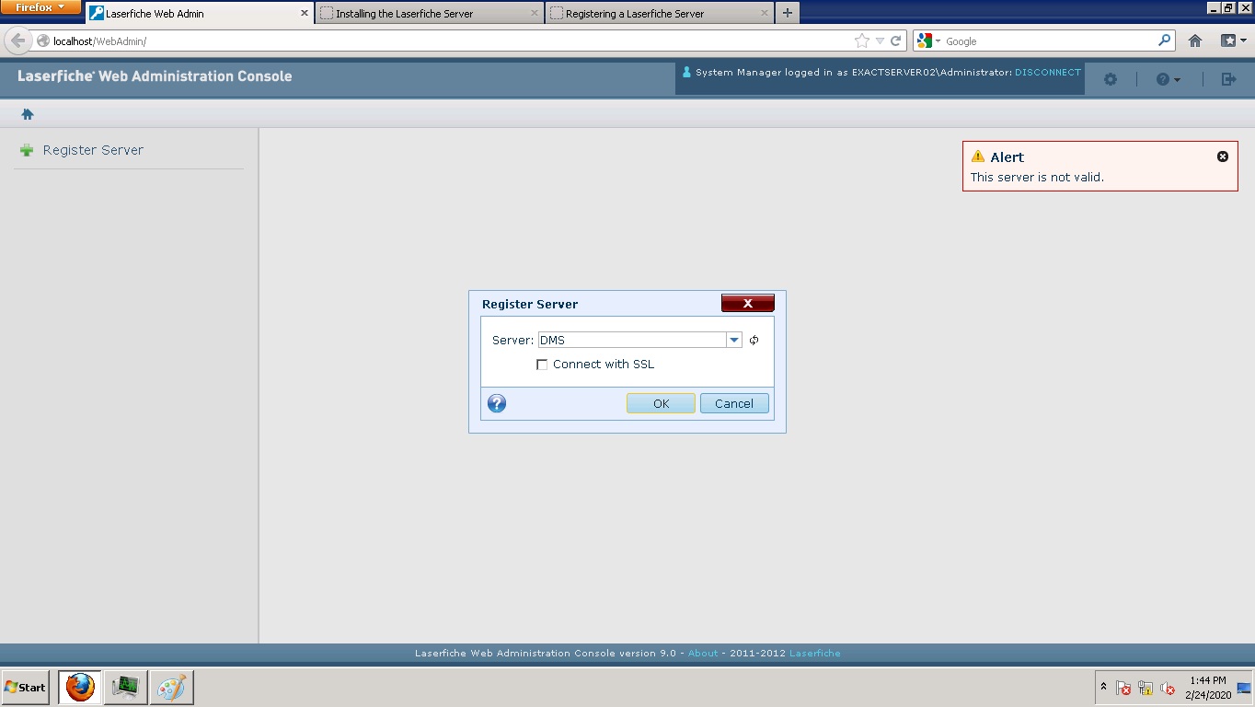This screenshot has height=707, width=1255.
Task: Click the Firefox taskbar icon
Action: [80, 688]
